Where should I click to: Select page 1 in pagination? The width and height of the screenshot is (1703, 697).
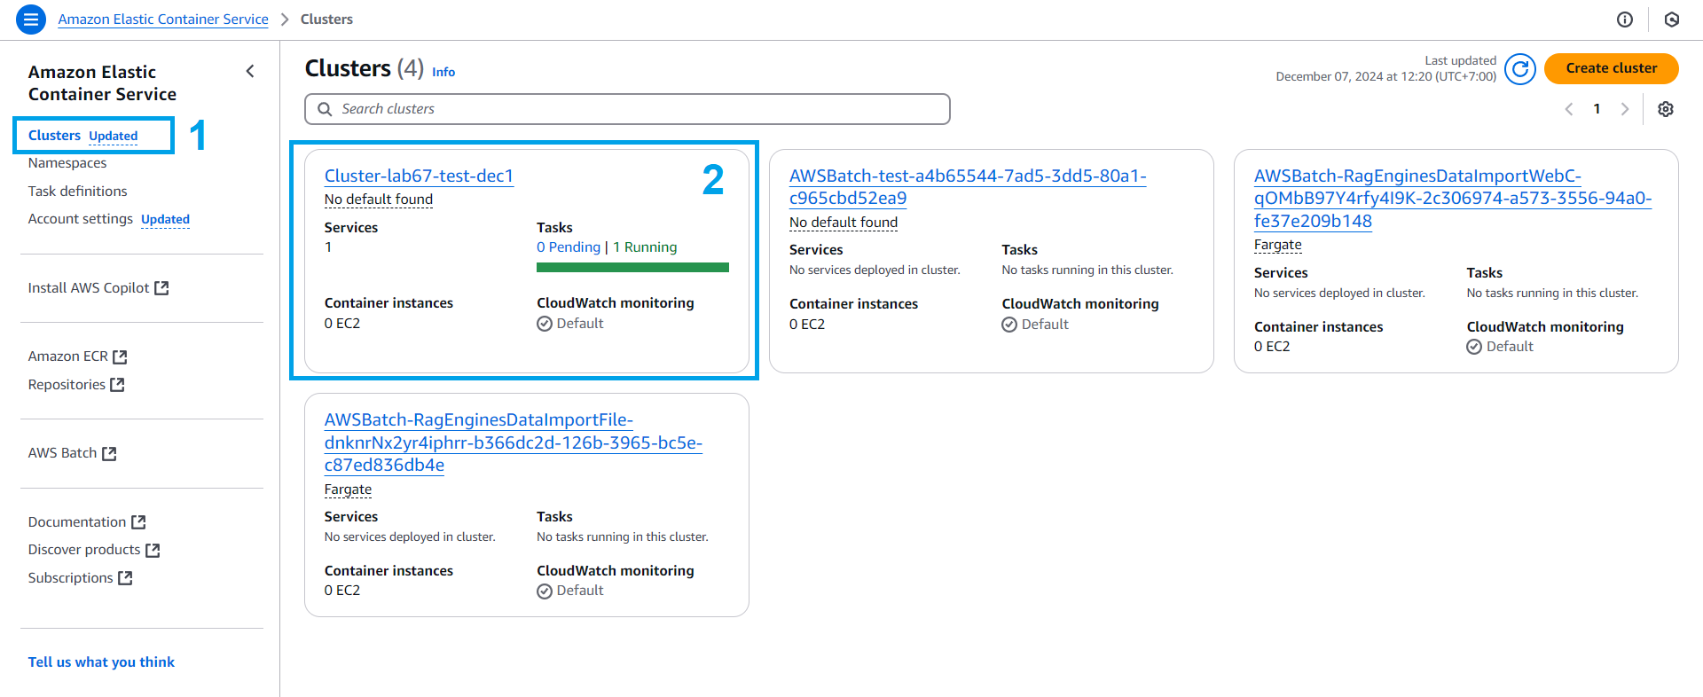coord(1597,109)
